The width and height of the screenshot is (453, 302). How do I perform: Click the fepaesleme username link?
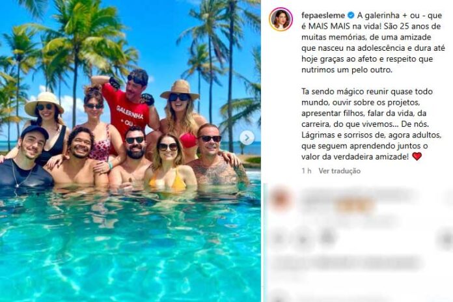(323, 15)
